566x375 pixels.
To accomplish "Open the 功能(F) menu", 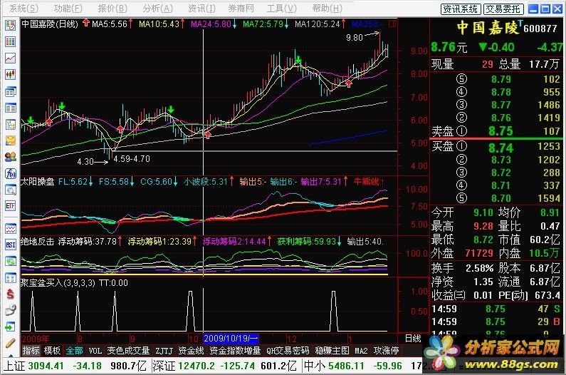I will [68, 8].
